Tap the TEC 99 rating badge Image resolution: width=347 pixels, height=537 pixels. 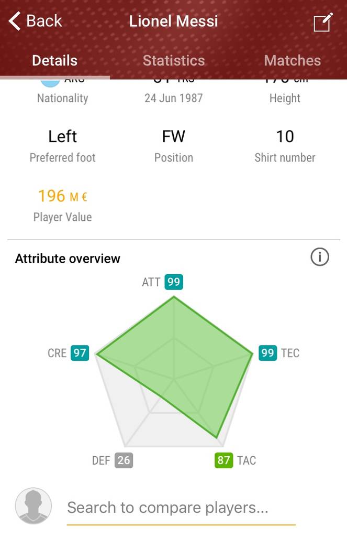267,353
